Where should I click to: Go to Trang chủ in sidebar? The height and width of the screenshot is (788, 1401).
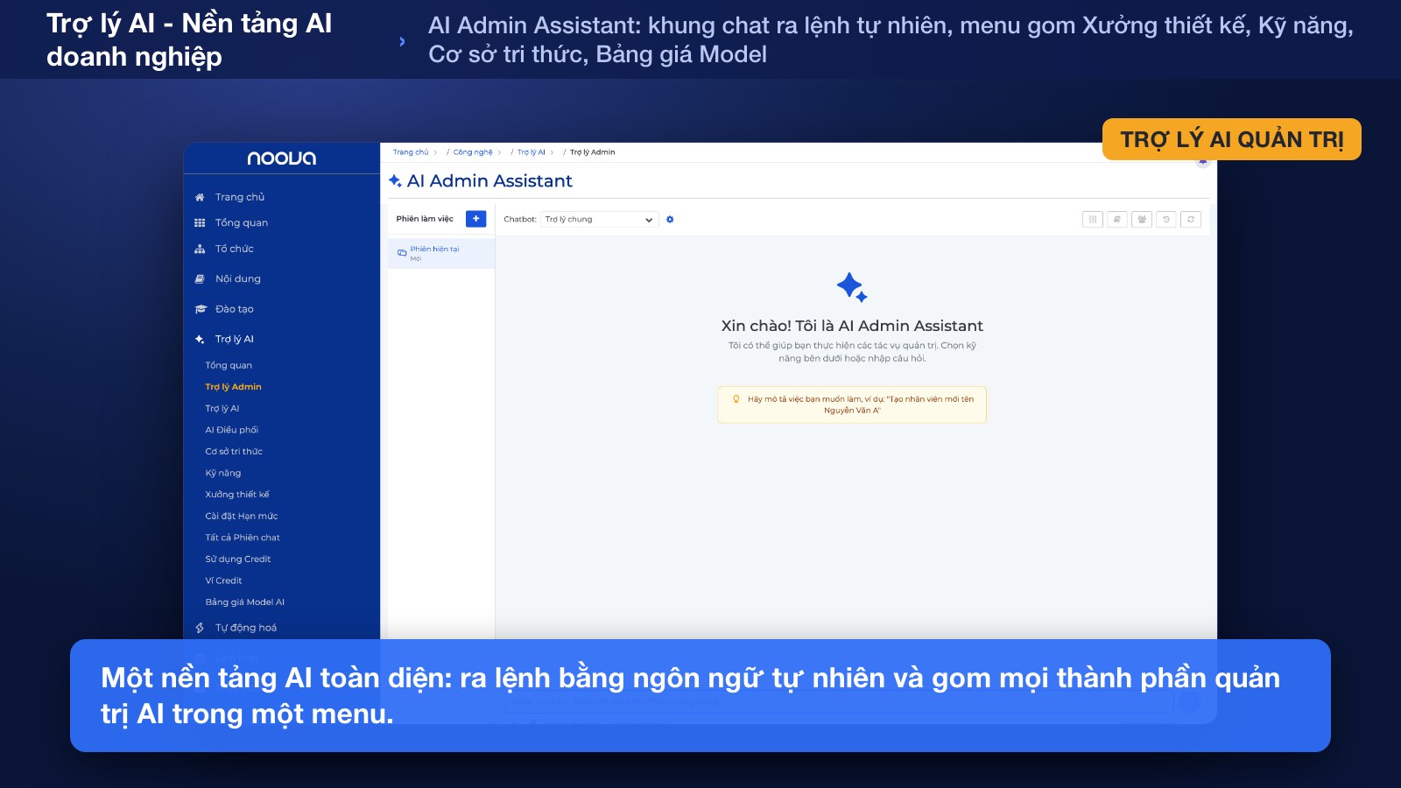(x=240, y=197)
